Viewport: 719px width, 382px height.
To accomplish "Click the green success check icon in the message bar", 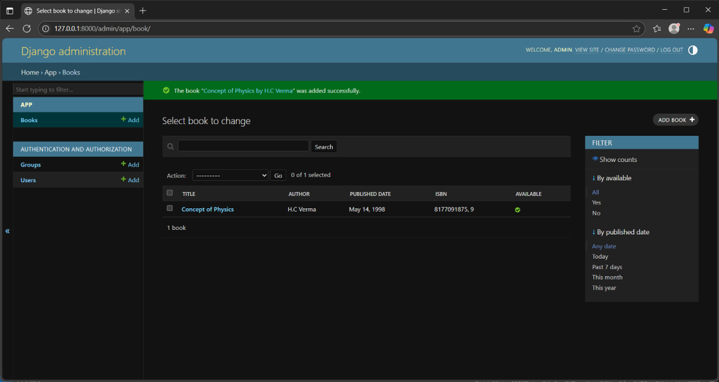I will tap(166, 90).
